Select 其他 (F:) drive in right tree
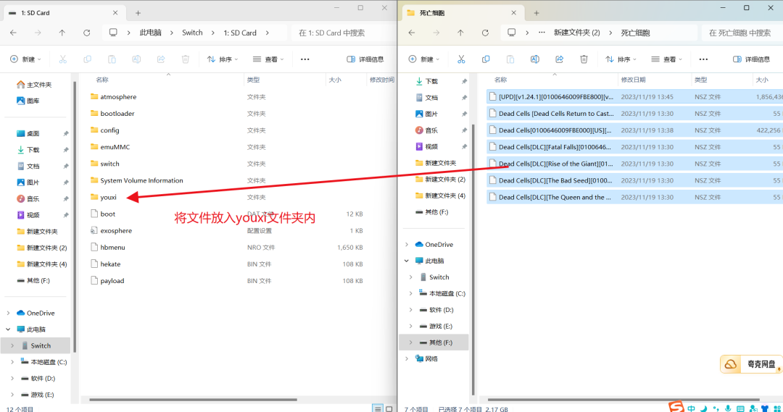The width and height of the screenshot is (783, 412). point(434,342)
